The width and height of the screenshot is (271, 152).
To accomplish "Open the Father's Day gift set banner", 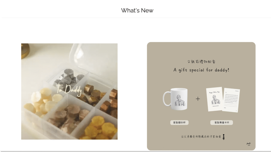I will tap(201, 96).
